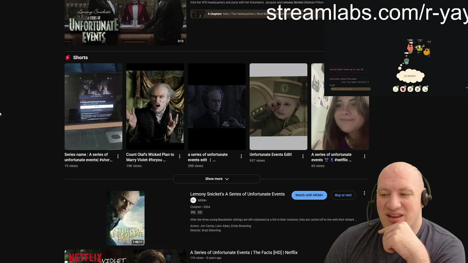
Task: Open the 'Count Olaf's Wicked Plan to Marry Violet' title
Action: click(150, 157)
